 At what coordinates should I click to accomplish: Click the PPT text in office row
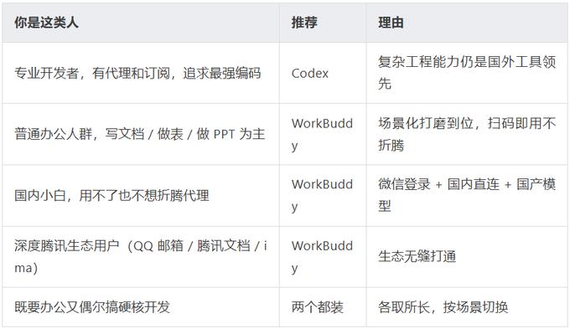(x=224, y=134)
